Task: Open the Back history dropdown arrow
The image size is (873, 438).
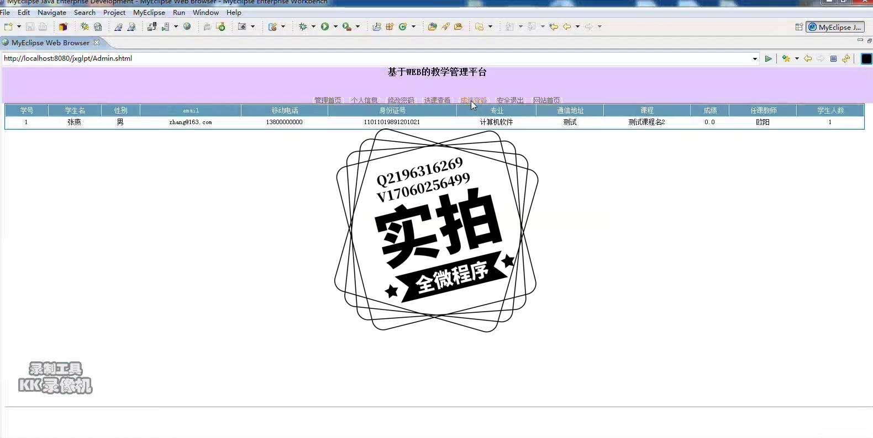Action: tap(577, 26)
